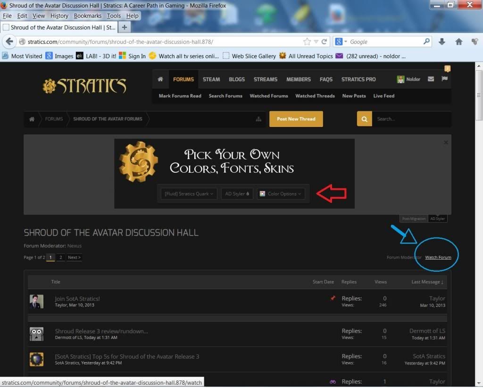Click the Firefox back arrow button

(9, 42)
